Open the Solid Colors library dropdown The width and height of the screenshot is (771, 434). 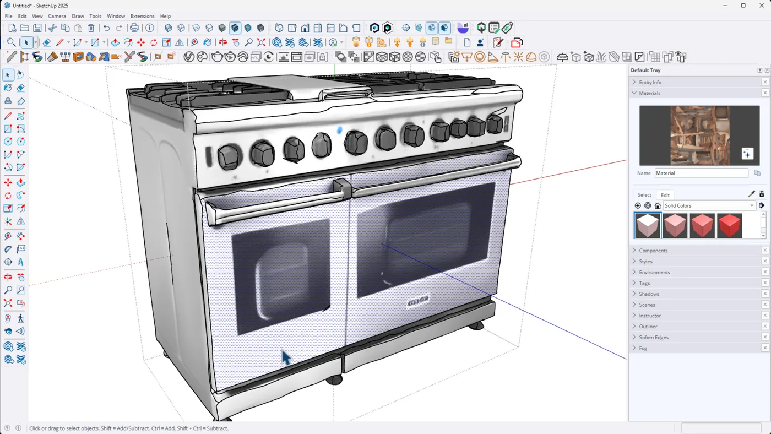[708, 205]
